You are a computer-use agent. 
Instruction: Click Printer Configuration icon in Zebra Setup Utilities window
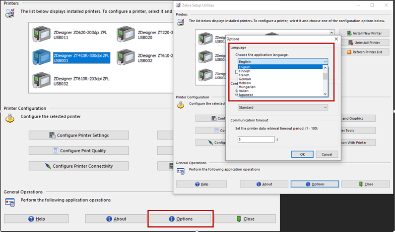pyautogui.click(x=181, y=105)
